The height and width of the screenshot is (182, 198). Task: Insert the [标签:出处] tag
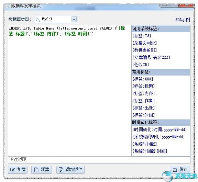(144, 108)
